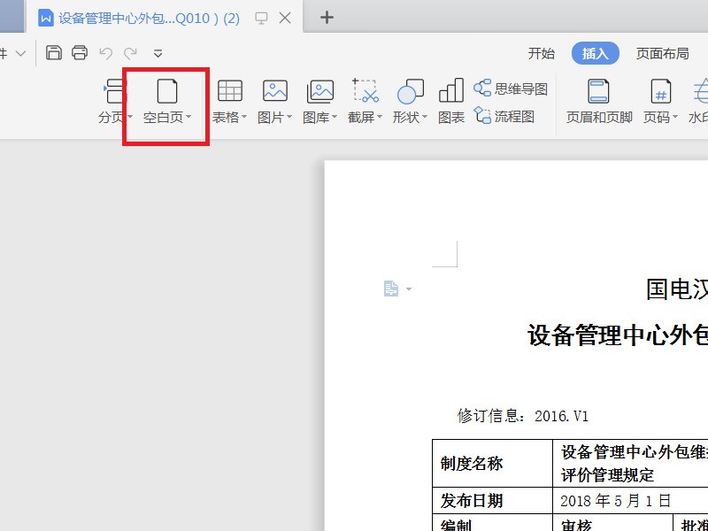The height and width of the screenshot is (531, 708).
Task: Open the 页码 page number dropdown
Action: click(660, 102)
